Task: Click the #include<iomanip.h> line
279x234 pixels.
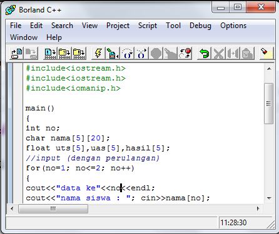Action: [73, 89]
